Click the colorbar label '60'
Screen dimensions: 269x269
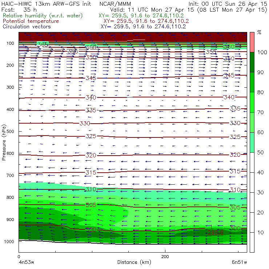pyautogui.click(x=260, y=132)
